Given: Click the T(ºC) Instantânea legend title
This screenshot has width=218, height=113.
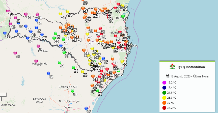Looking at the screenshot, I should 191,67.
